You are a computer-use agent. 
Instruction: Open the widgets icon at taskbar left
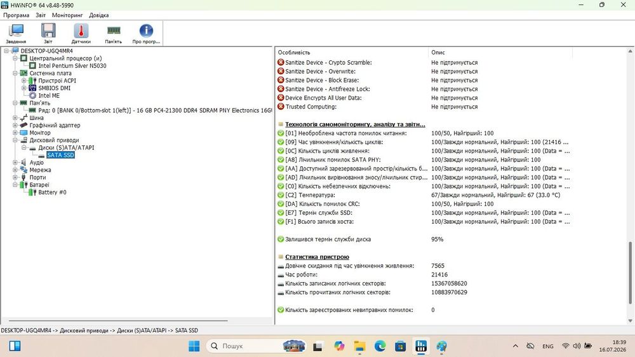(15, 346)
